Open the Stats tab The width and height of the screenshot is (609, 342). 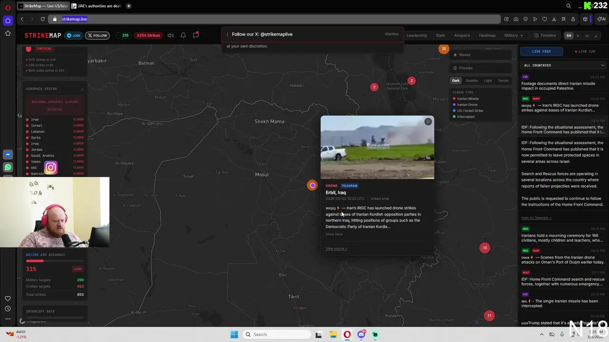441,36
